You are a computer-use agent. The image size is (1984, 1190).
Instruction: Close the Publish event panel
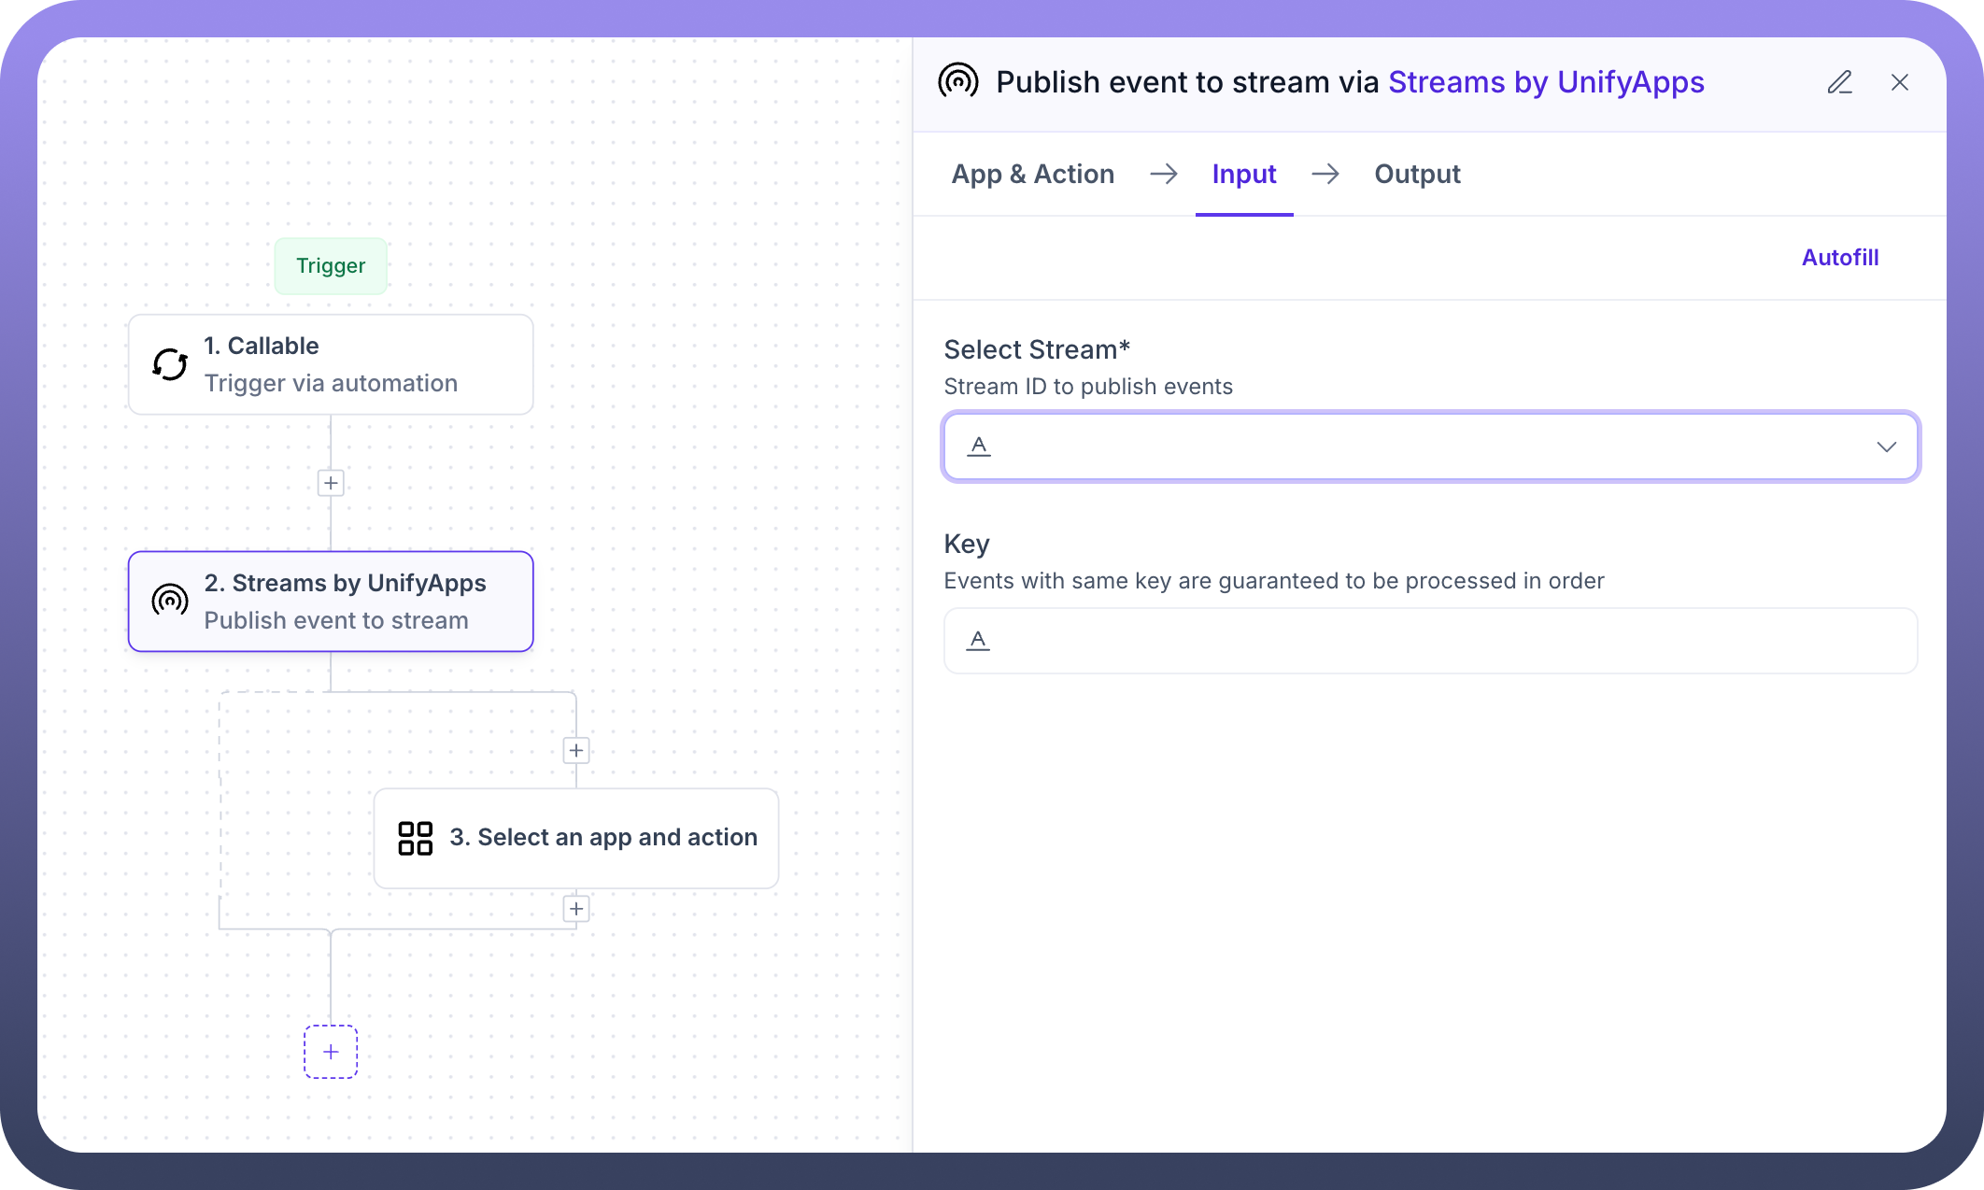[1899, 82]
